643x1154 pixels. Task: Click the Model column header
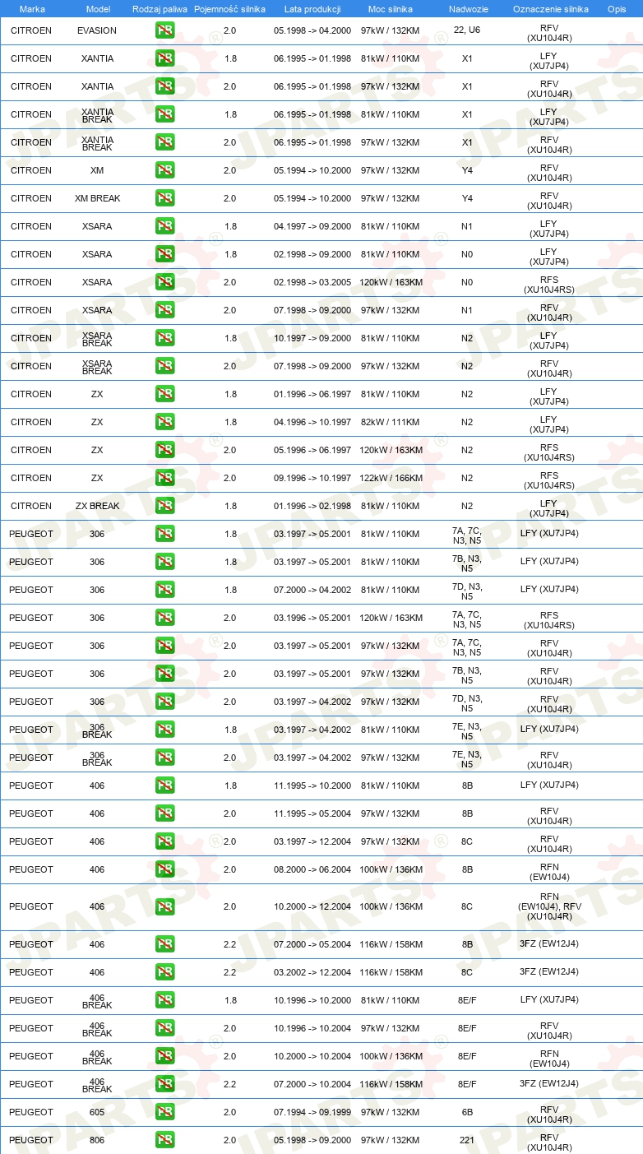[97, 9]
